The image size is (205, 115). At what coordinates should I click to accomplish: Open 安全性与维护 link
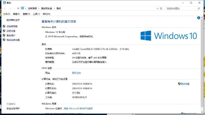point(13,108)
